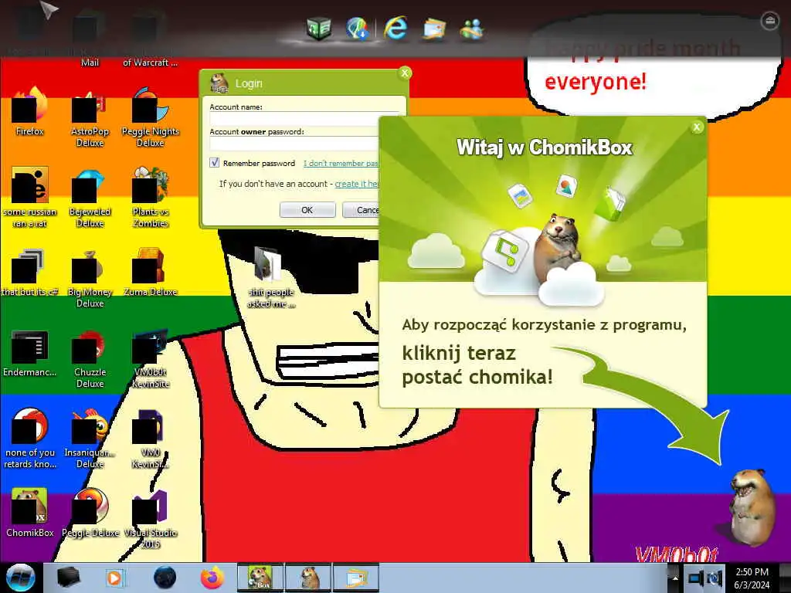
Task: Open the AstroPop Deluxe desktop icon
Action: pos(90,118)
